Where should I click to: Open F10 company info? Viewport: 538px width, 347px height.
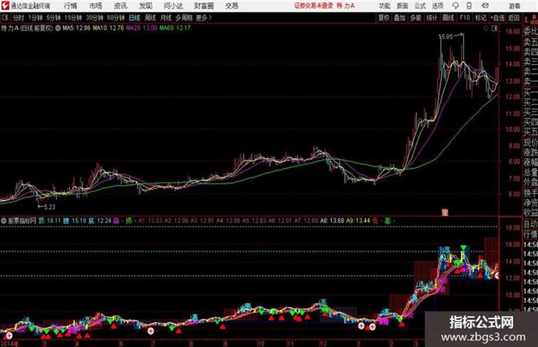pos(465,18)
